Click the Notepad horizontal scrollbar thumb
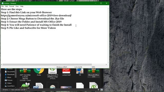Image resolution: width=164 pixels, height=92 pixels. (x=47, y=64)
